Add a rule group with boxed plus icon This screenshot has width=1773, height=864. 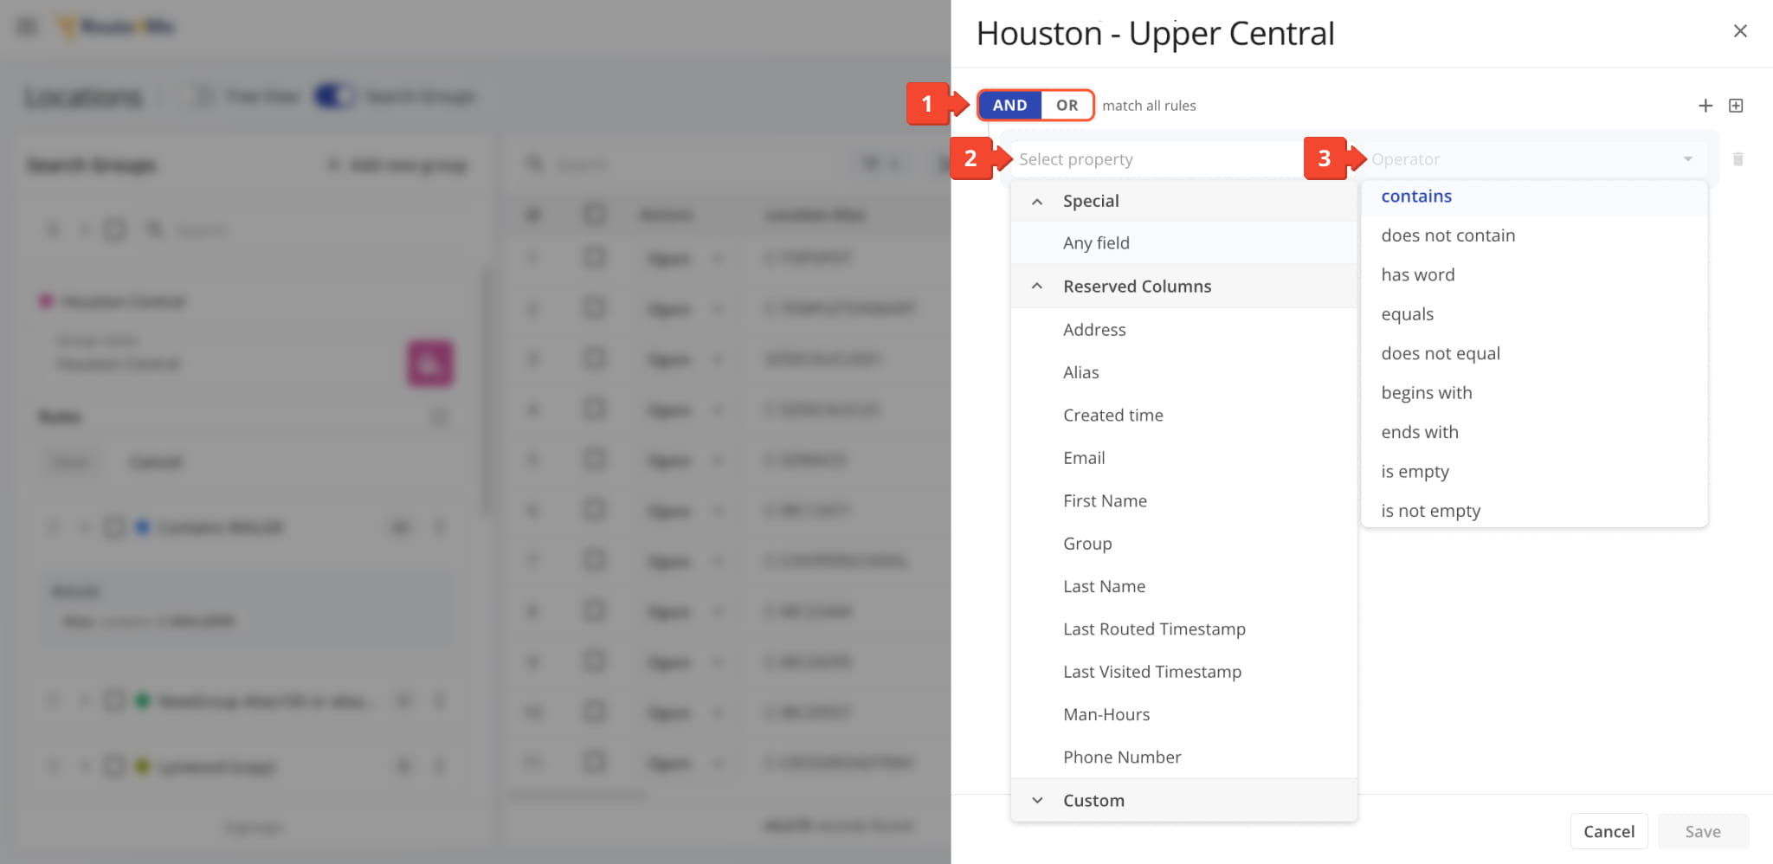tap(1736, 106)
